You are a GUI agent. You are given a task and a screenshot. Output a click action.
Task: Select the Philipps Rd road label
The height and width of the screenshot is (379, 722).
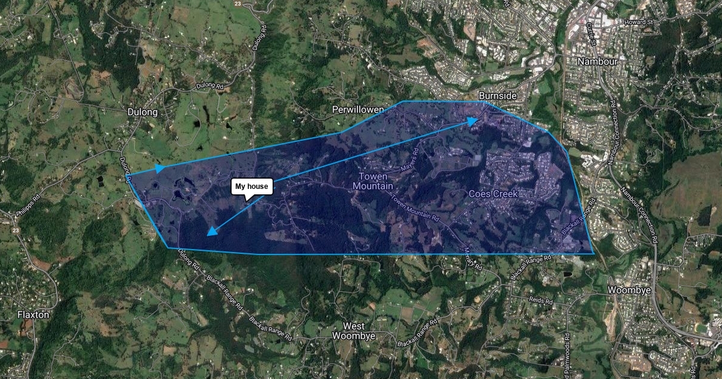(x=28, y=205)
